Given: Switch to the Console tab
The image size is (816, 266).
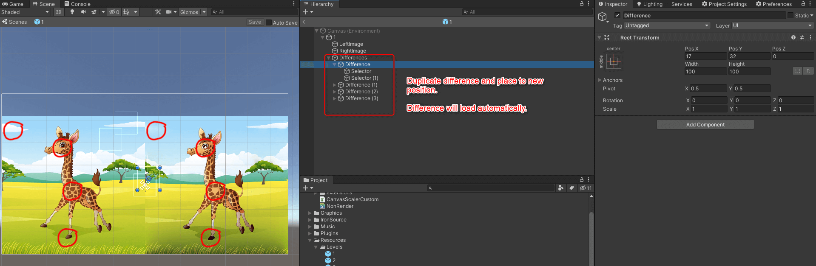Looking at the screenshot, I should [77, 4].
